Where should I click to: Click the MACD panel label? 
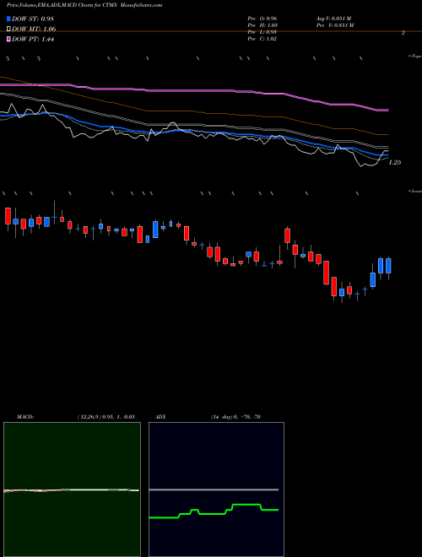pos(25,417)
